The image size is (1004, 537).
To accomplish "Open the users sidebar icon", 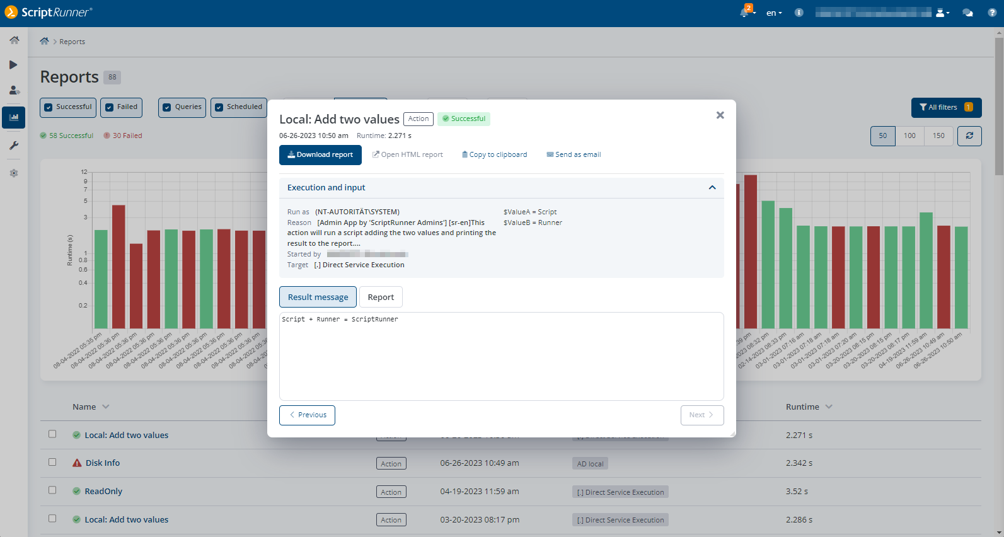I will [14, 90].
